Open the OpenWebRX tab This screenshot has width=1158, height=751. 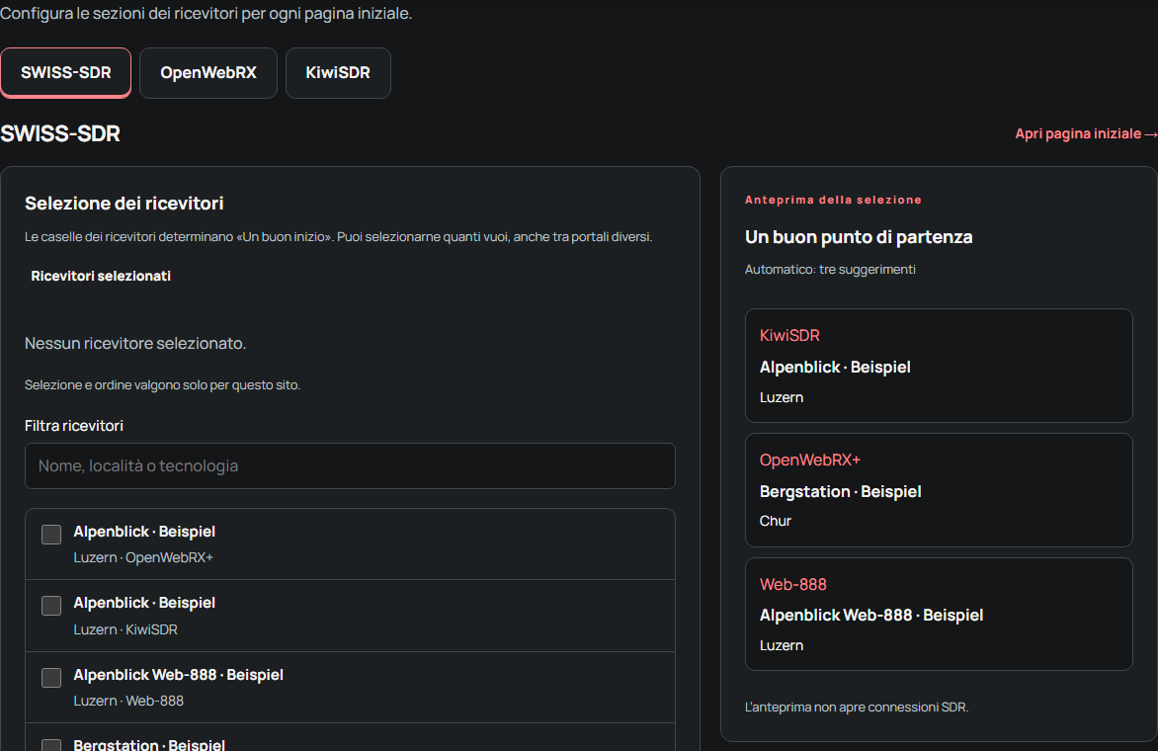click(x=208, y=72)
